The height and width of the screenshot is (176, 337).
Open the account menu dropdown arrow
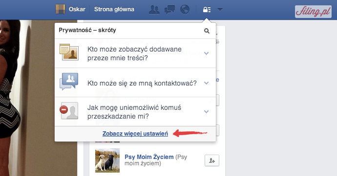[220, 10]
